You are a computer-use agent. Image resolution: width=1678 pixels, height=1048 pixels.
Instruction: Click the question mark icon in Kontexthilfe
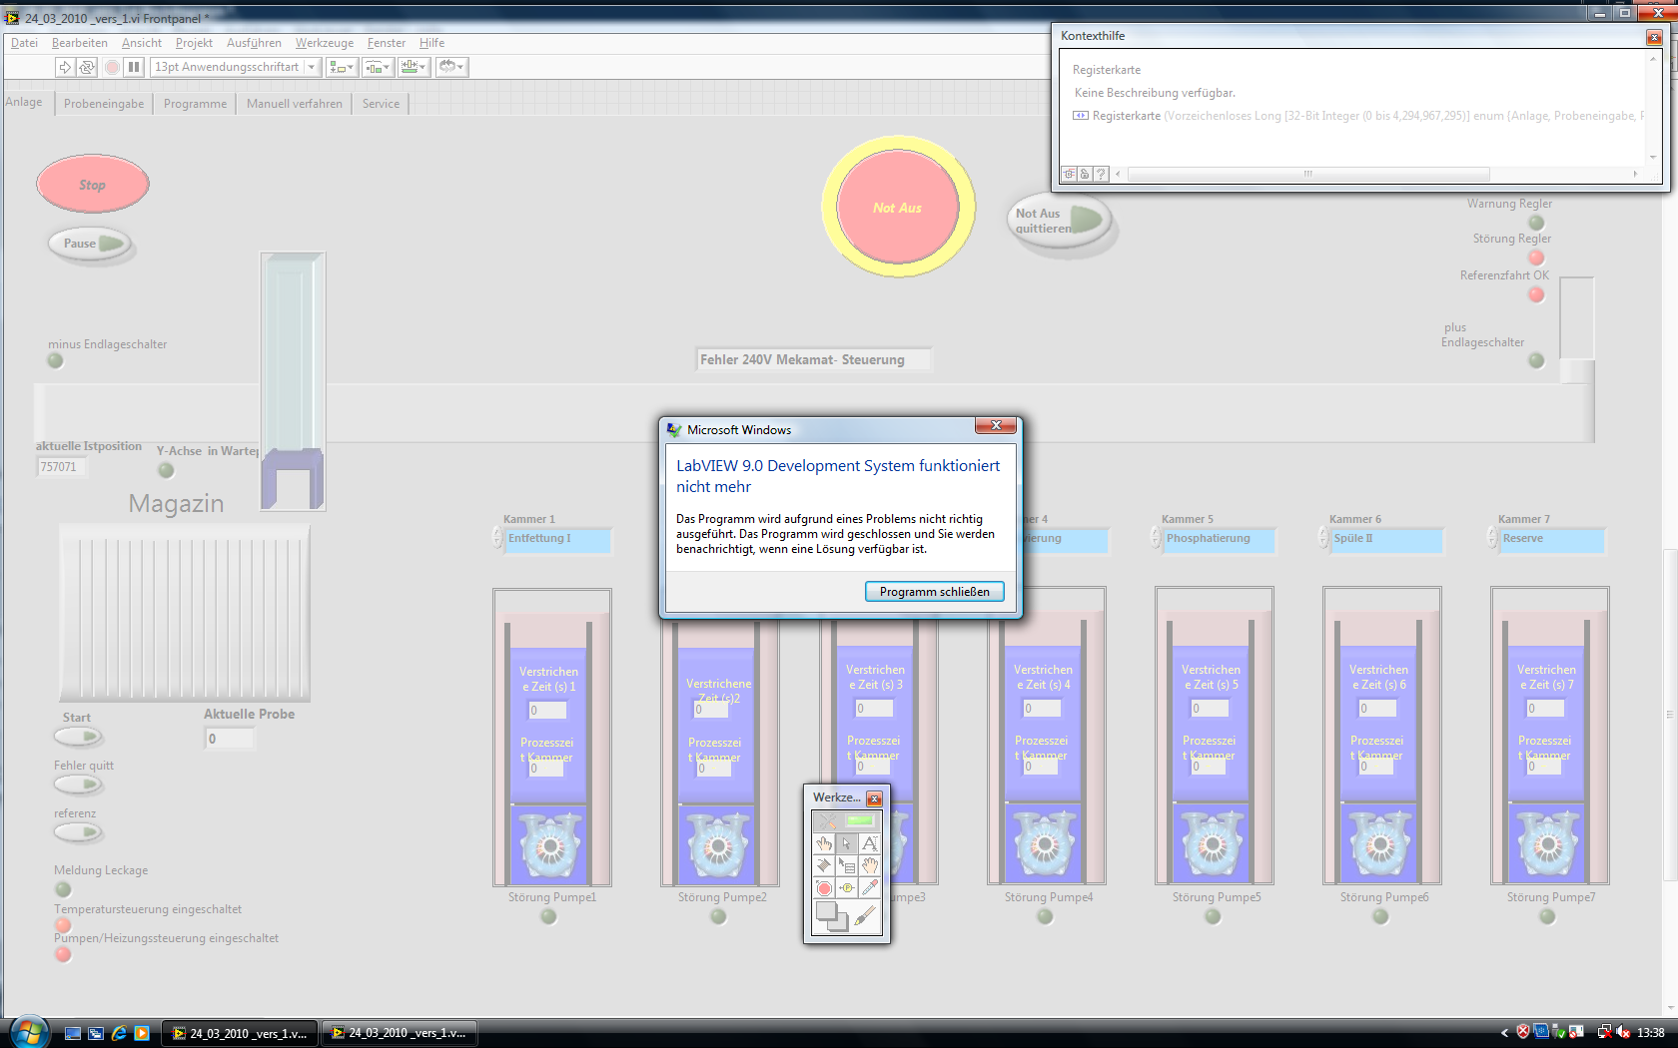coord(1101,174)
